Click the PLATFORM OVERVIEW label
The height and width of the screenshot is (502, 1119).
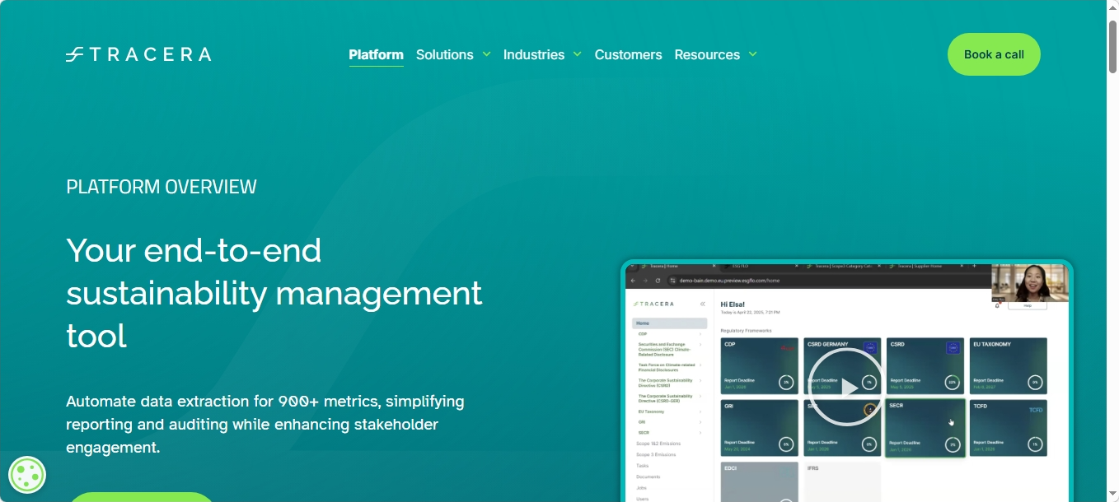click(x=162, y=187)
